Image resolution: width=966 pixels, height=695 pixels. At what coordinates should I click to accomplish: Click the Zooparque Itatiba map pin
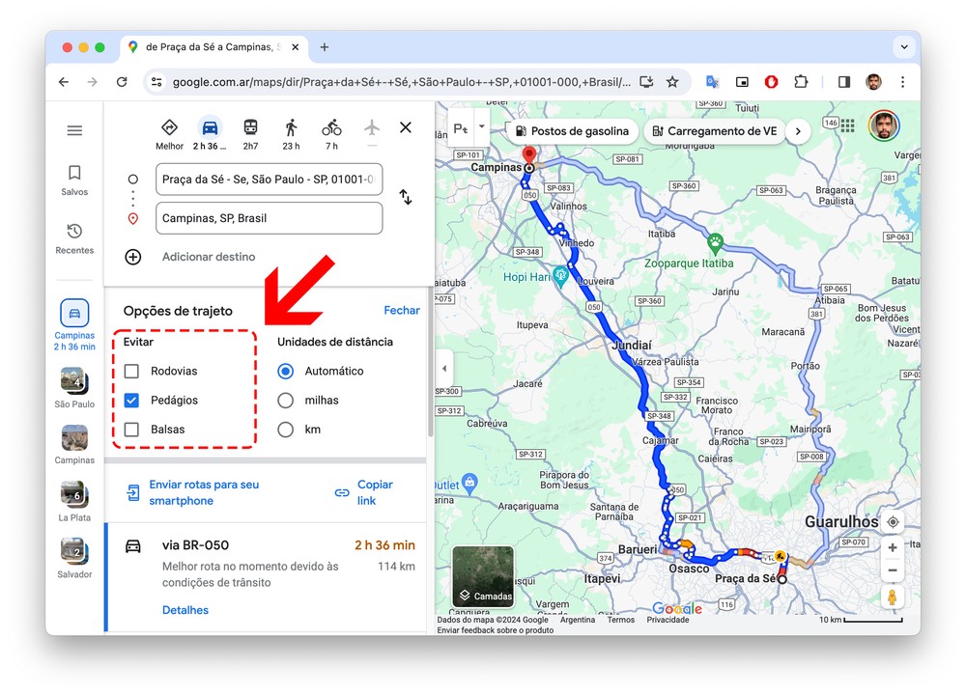[x=715, y=243]
